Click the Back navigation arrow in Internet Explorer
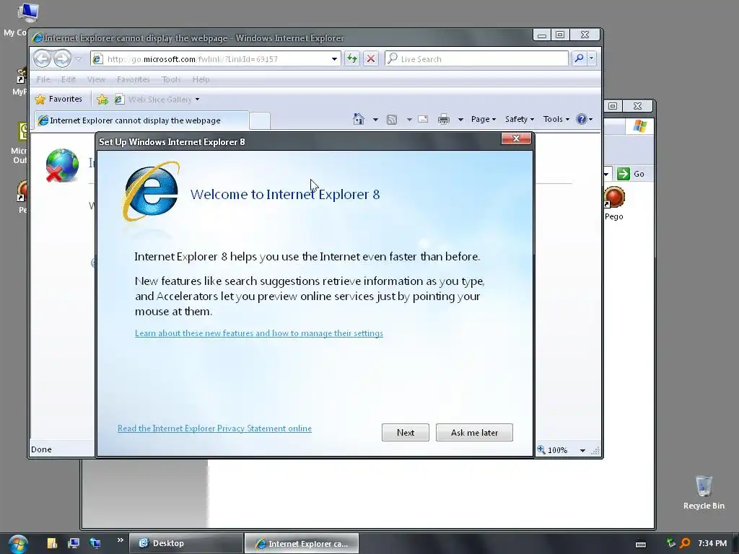 click(x=43, y=59)
